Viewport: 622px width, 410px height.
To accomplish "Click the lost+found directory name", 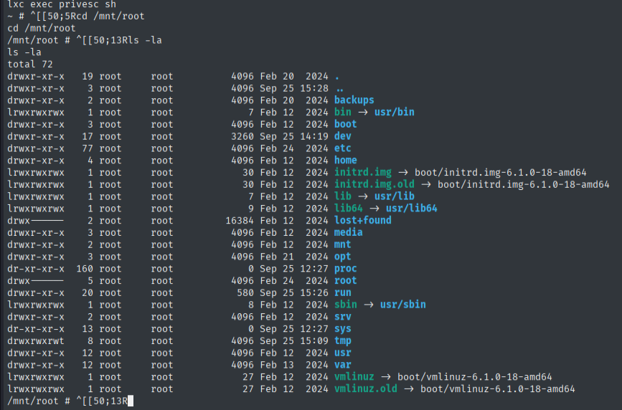I will pos(362,220).
